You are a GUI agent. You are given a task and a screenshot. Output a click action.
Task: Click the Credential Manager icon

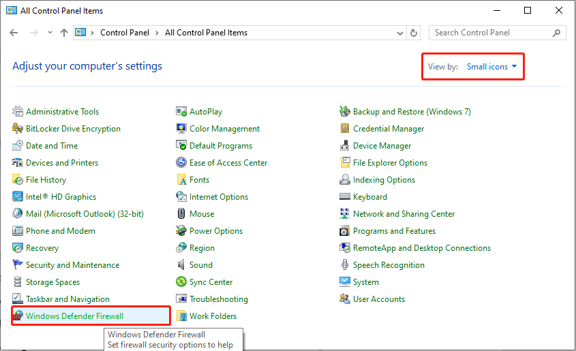344,129
